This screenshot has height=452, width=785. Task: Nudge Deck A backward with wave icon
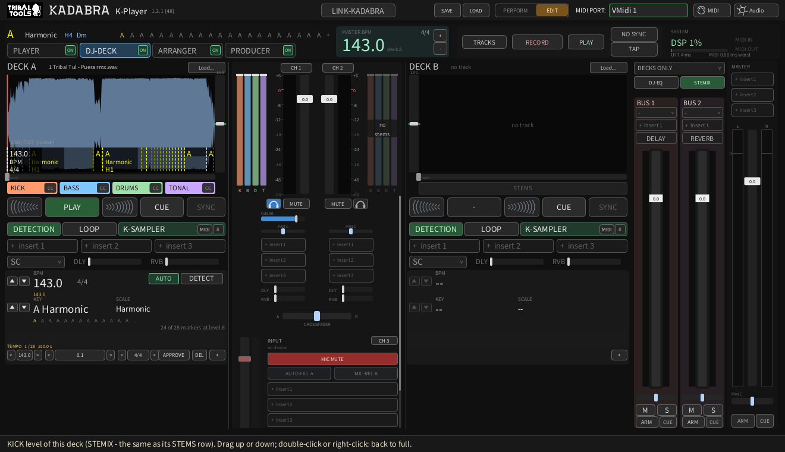25,208
